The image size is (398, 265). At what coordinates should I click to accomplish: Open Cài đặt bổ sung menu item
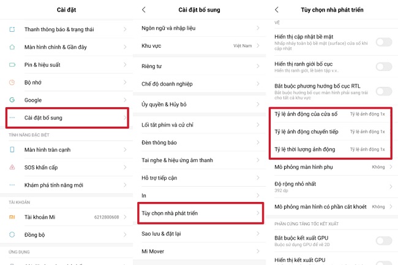pos(67,117)
